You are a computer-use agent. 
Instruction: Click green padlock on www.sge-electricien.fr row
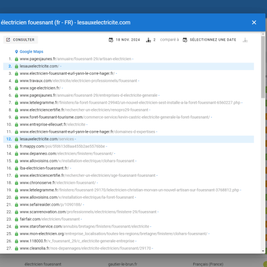click(x=17, y=88)
